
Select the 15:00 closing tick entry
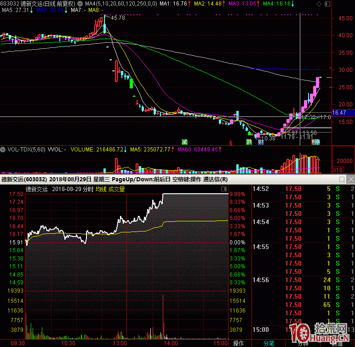coord(261,330)
